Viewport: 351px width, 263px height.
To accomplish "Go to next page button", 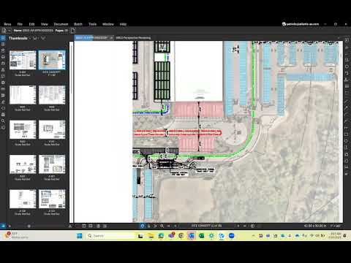I will pos(238,226).
